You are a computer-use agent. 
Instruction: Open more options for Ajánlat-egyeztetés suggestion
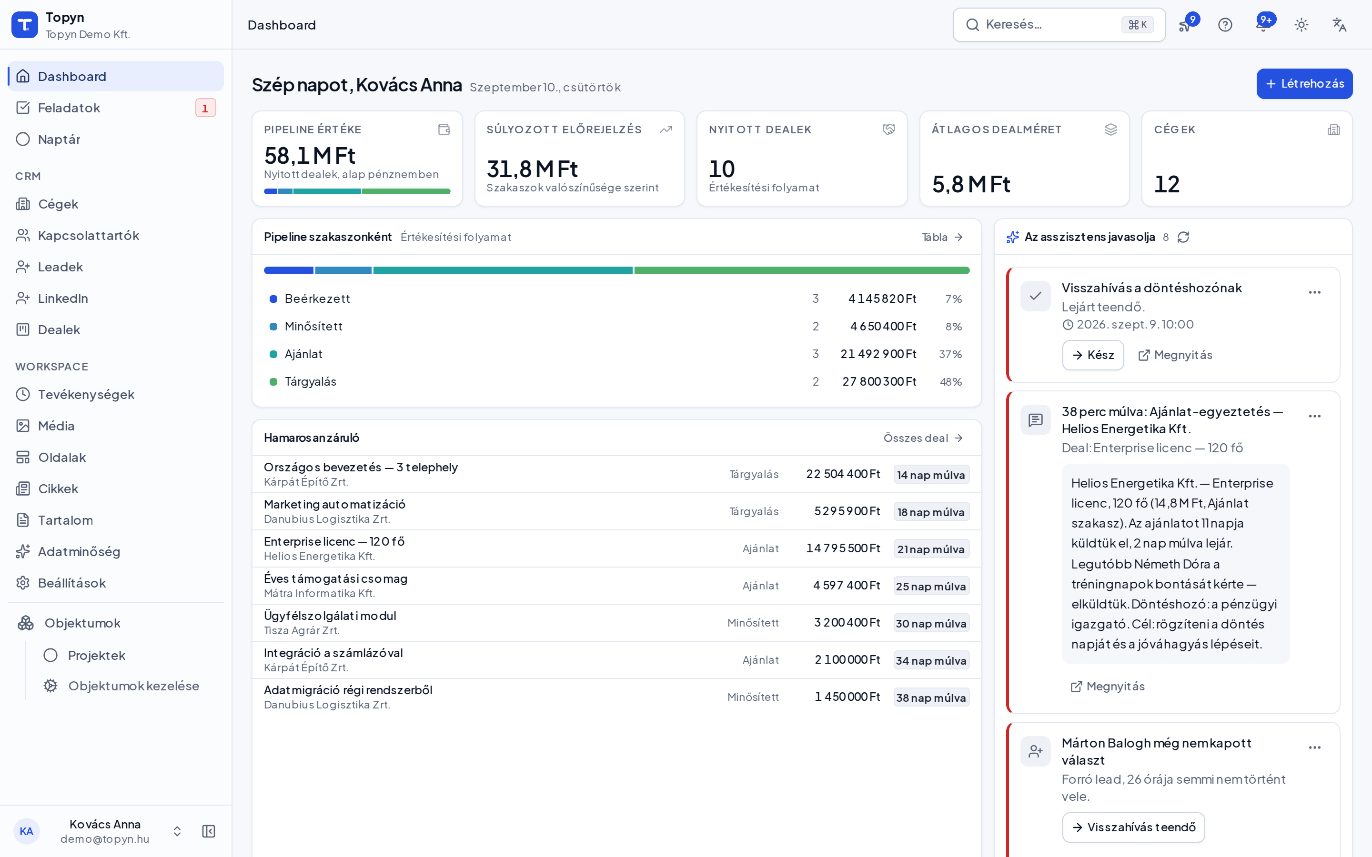click(1315, 416)
